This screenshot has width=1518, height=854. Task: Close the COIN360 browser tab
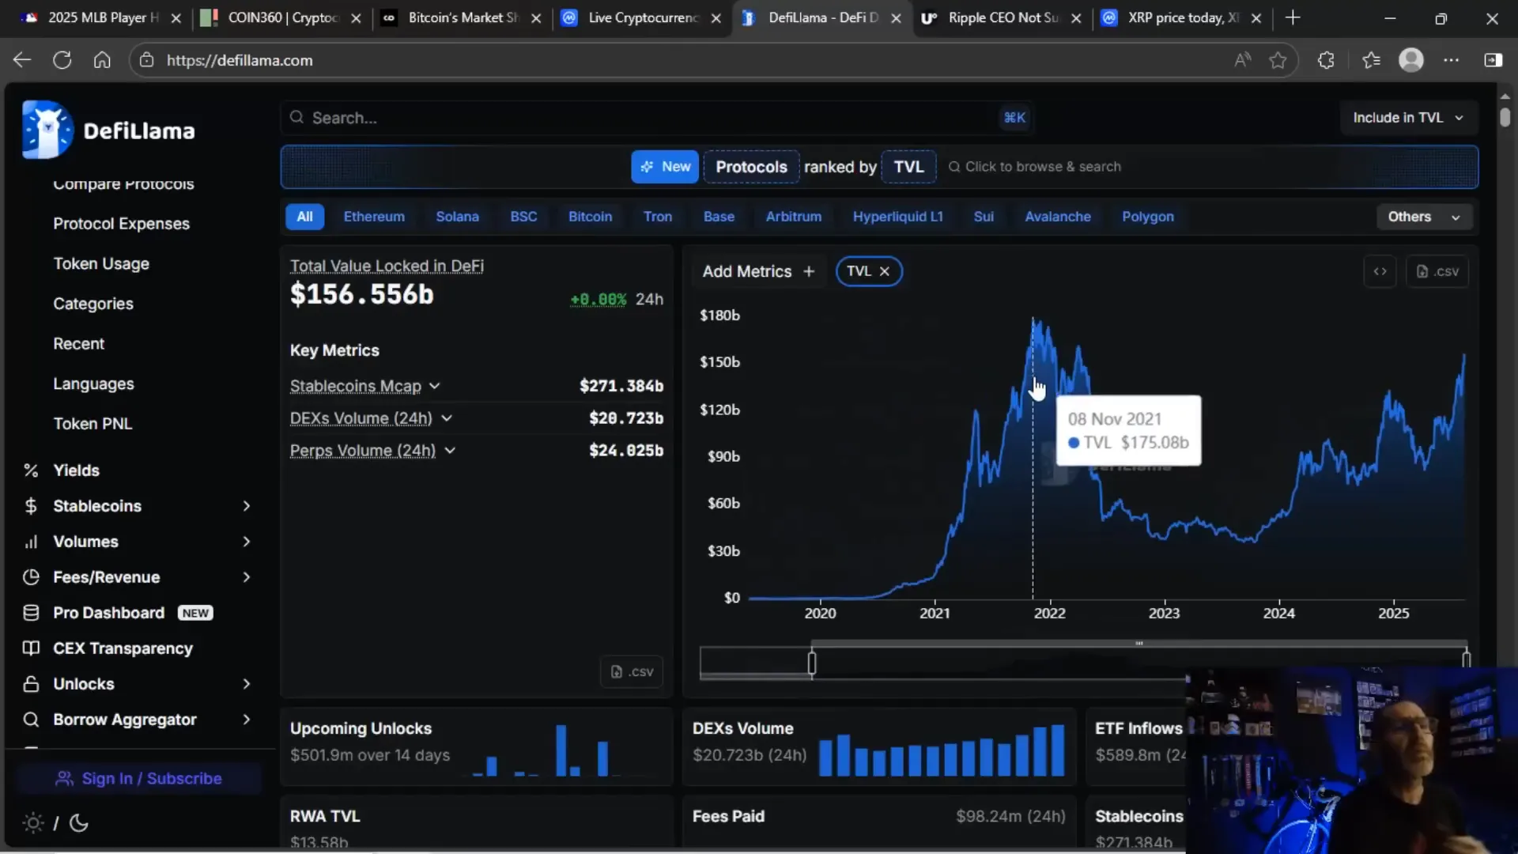[356, 17]
